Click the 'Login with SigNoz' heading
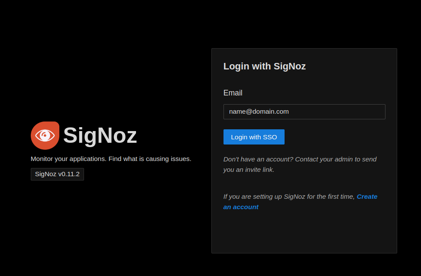The width and height of the screenshot is (421, 276). (x=265, y=66)
